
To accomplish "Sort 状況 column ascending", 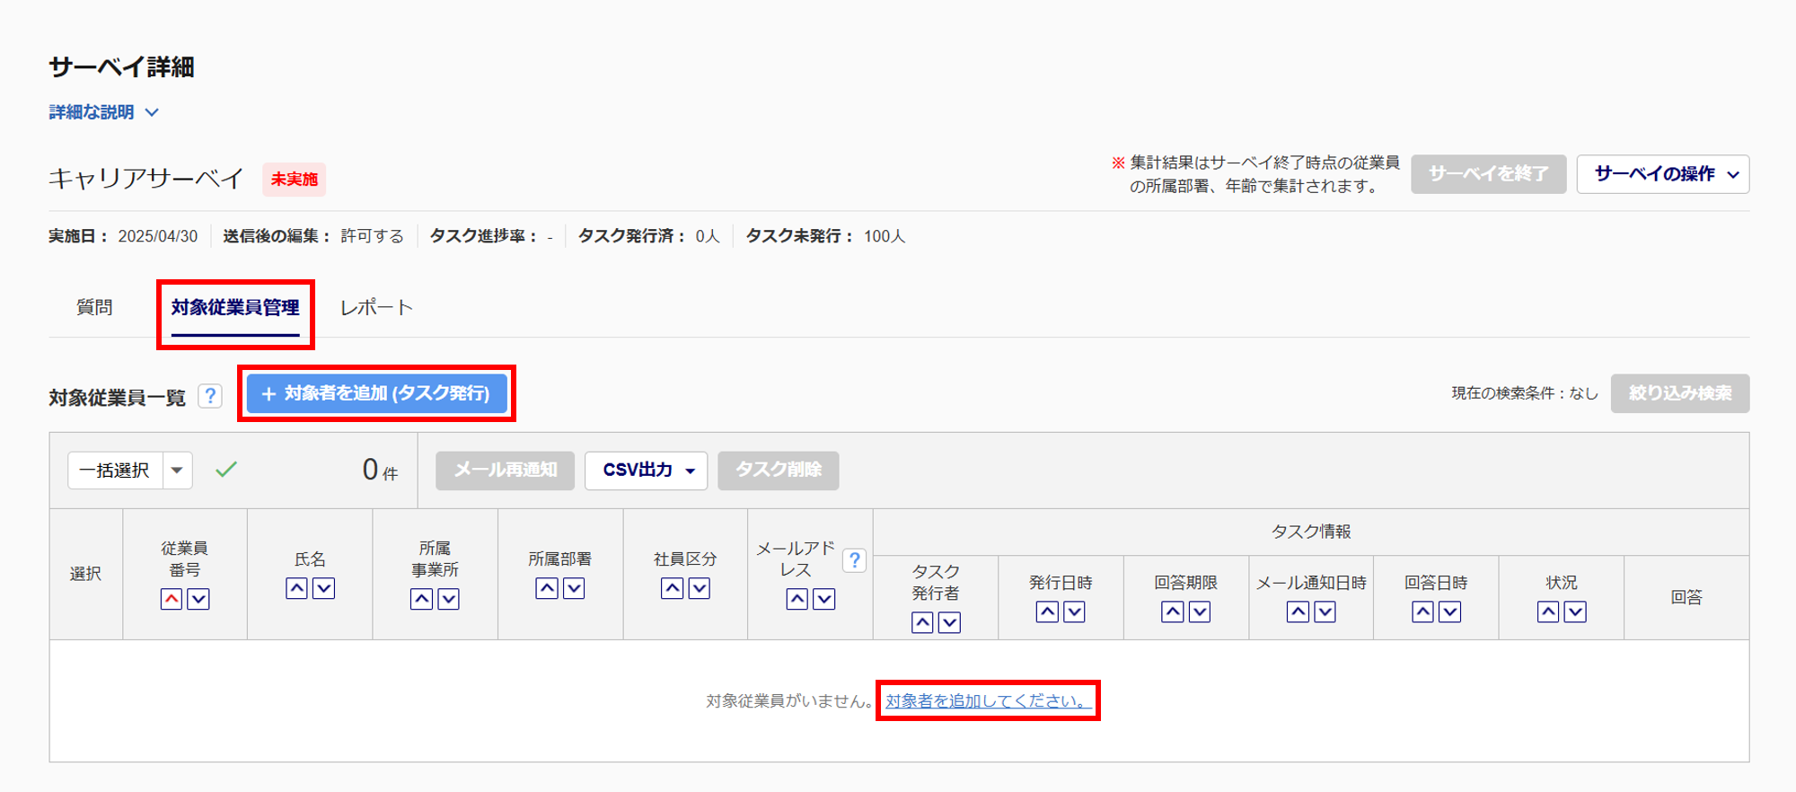I will click(x=1548, y=612).
